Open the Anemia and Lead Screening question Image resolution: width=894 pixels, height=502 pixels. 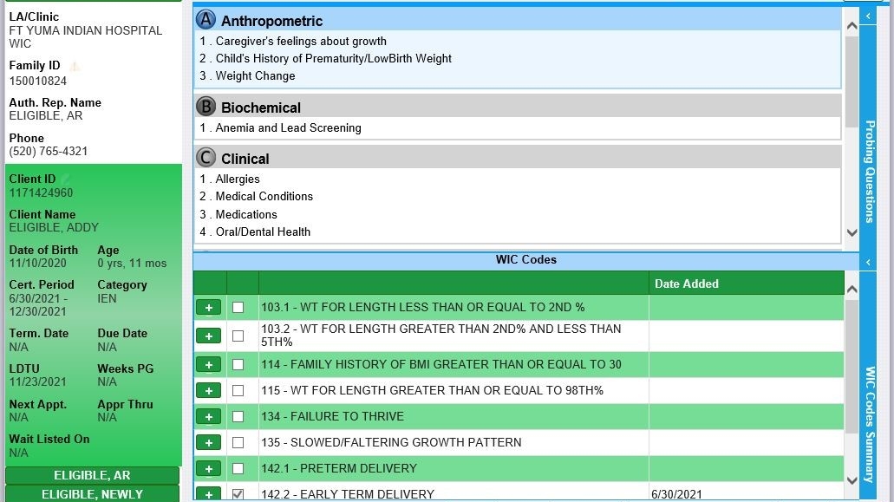tap(288, 128)
